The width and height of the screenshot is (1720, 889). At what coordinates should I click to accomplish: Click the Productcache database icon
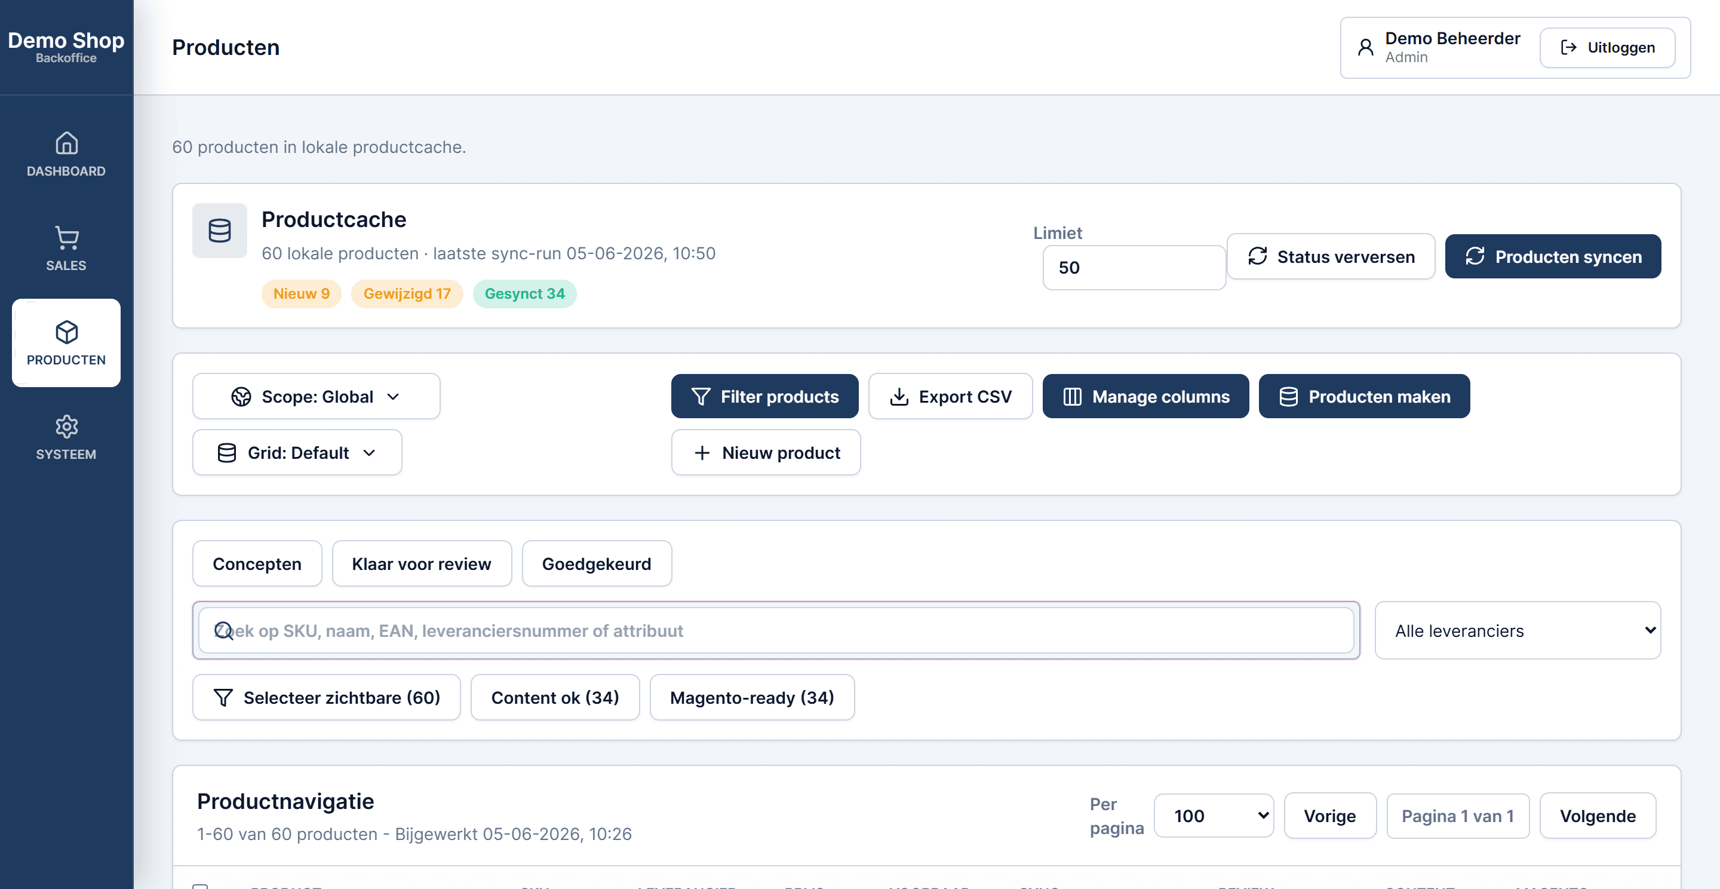click(x=219, y=231)
